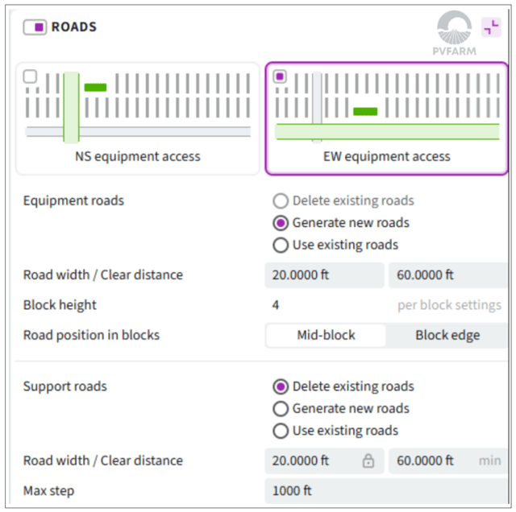Screen dimensions: 516x512
Task: Edit the Max step 1000 ft field
Action: coord(386,491)
